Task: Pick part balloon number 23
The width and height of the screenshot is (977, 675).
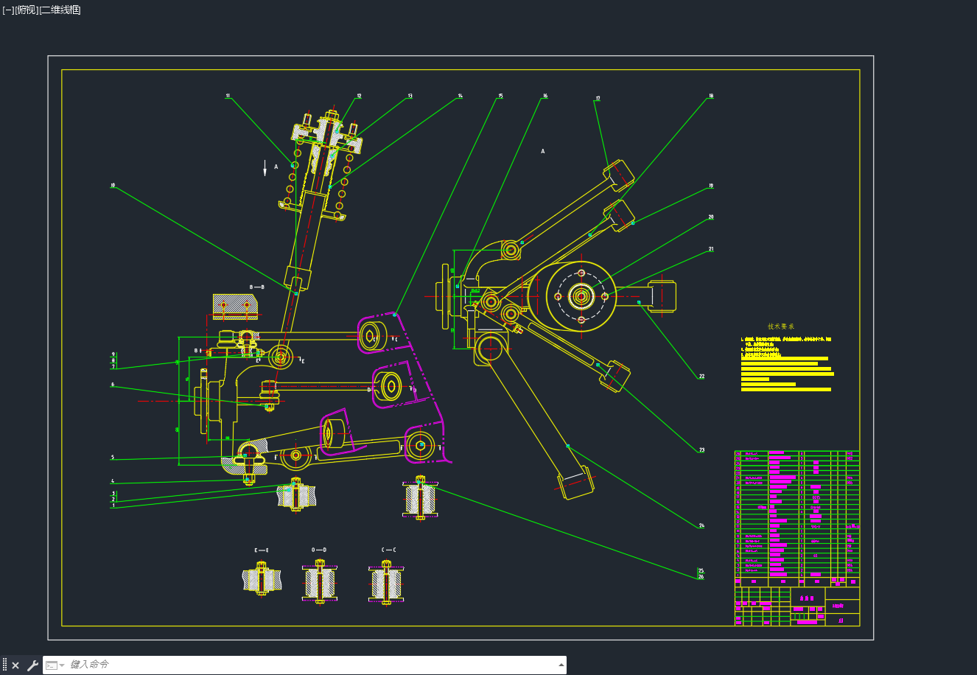Action: [x=701, y=450]
